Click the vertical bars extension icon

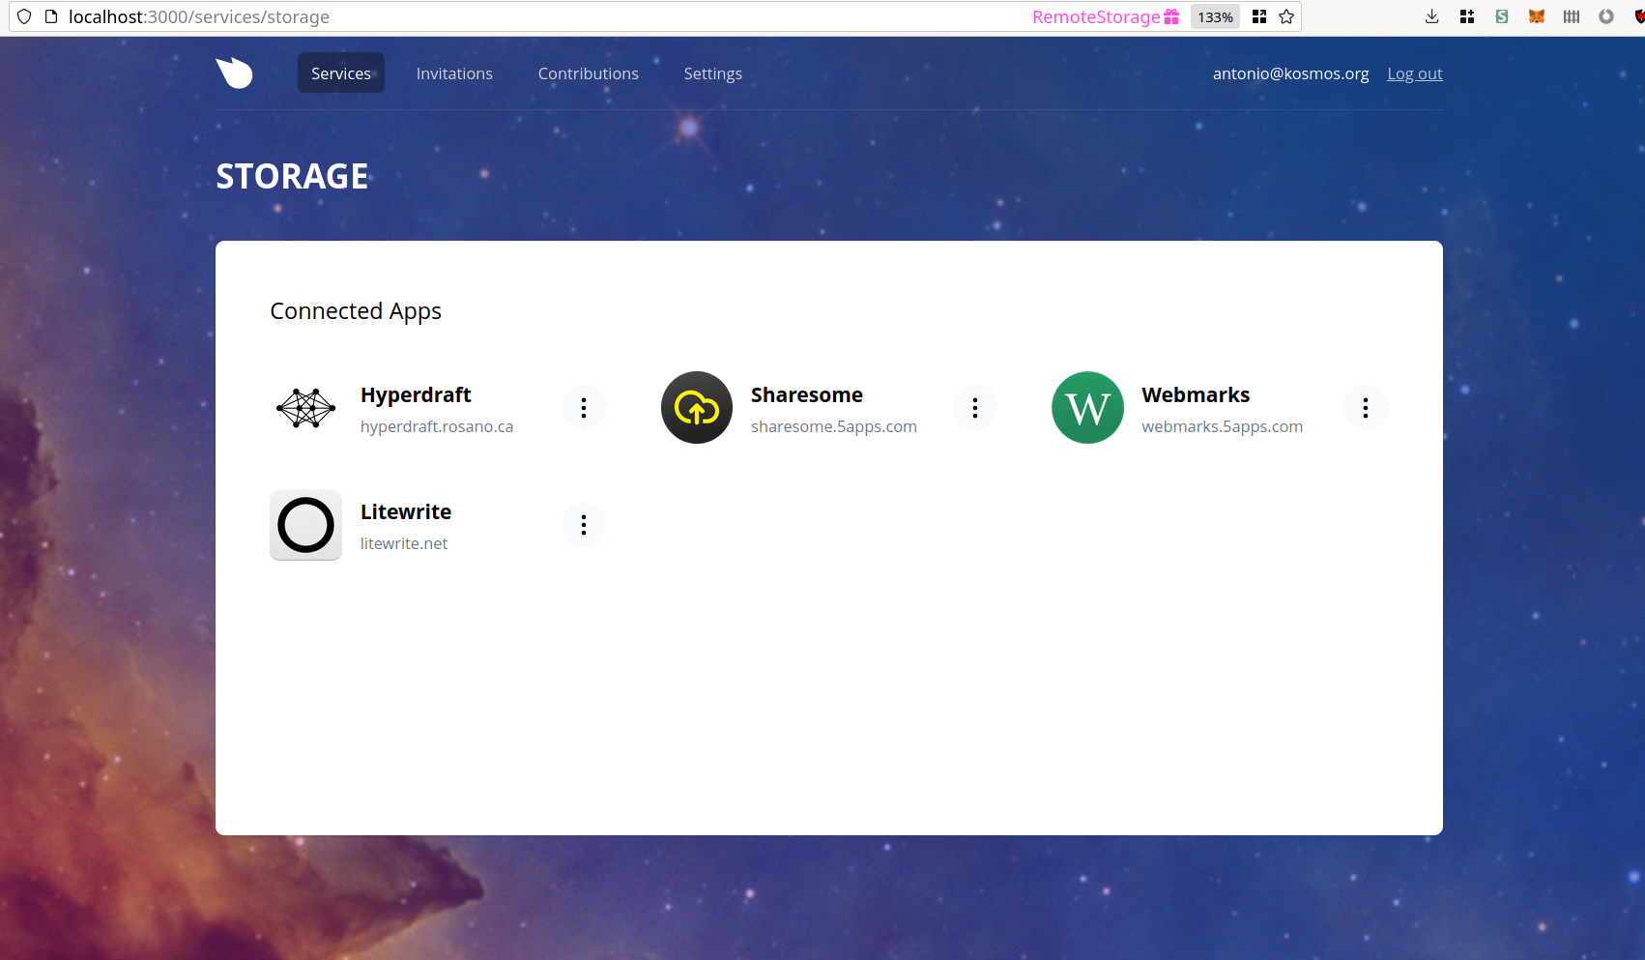(1572, 16)
